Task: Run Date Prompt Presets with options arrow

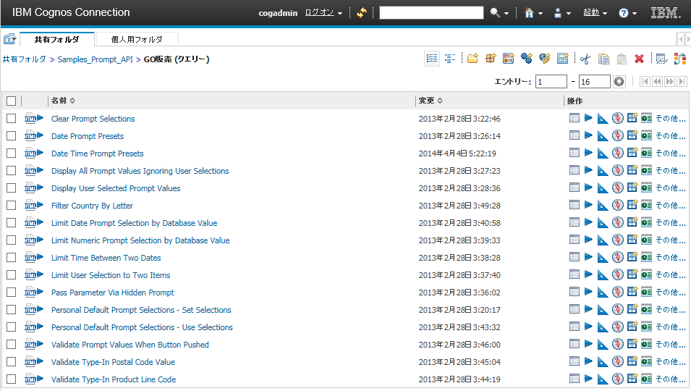Action: point(588,135)
